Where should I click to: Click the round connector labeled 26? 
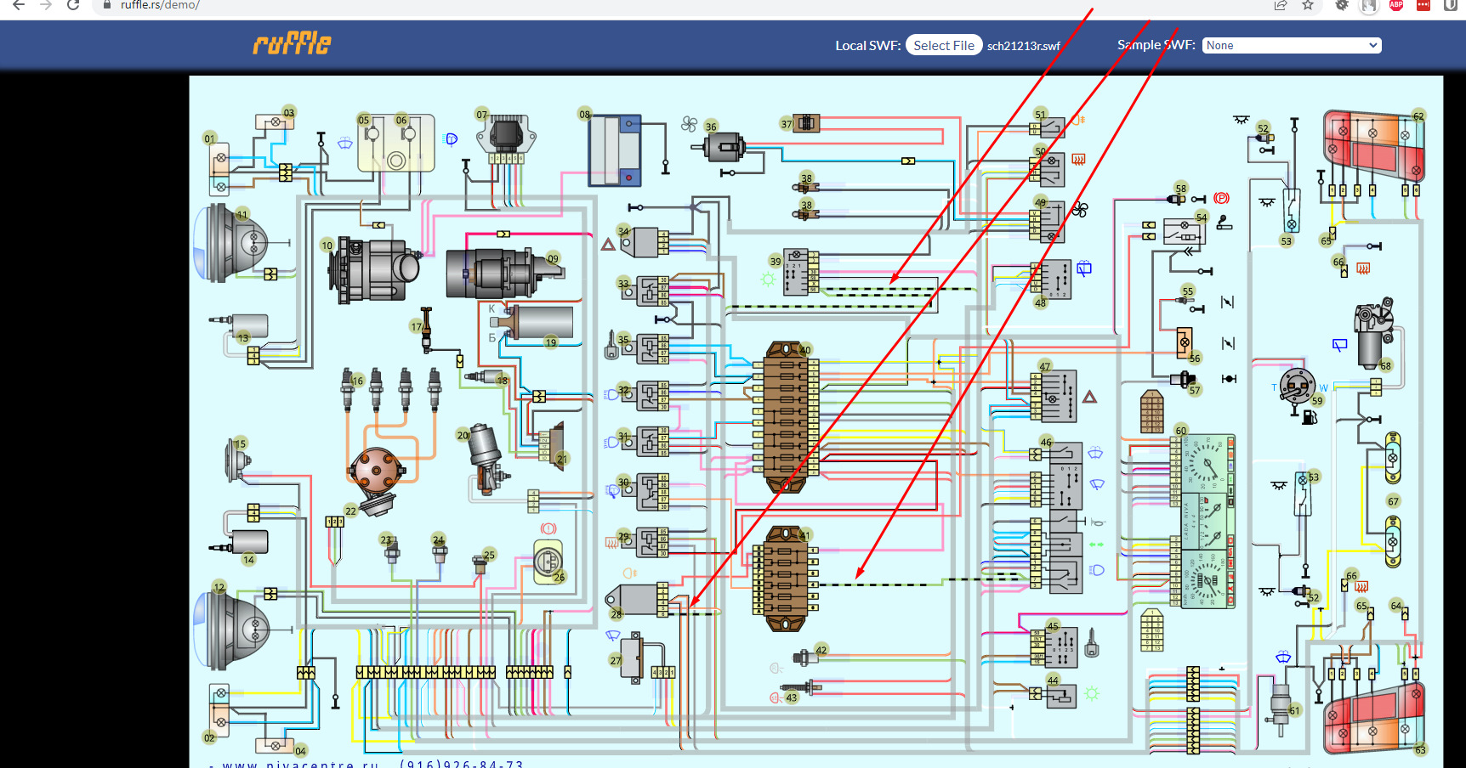pos(548,562)
